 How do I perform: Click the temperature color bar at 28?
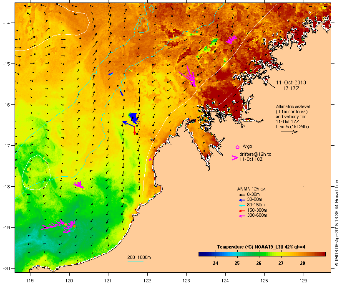pyautogui.click(x=302, y=254)
